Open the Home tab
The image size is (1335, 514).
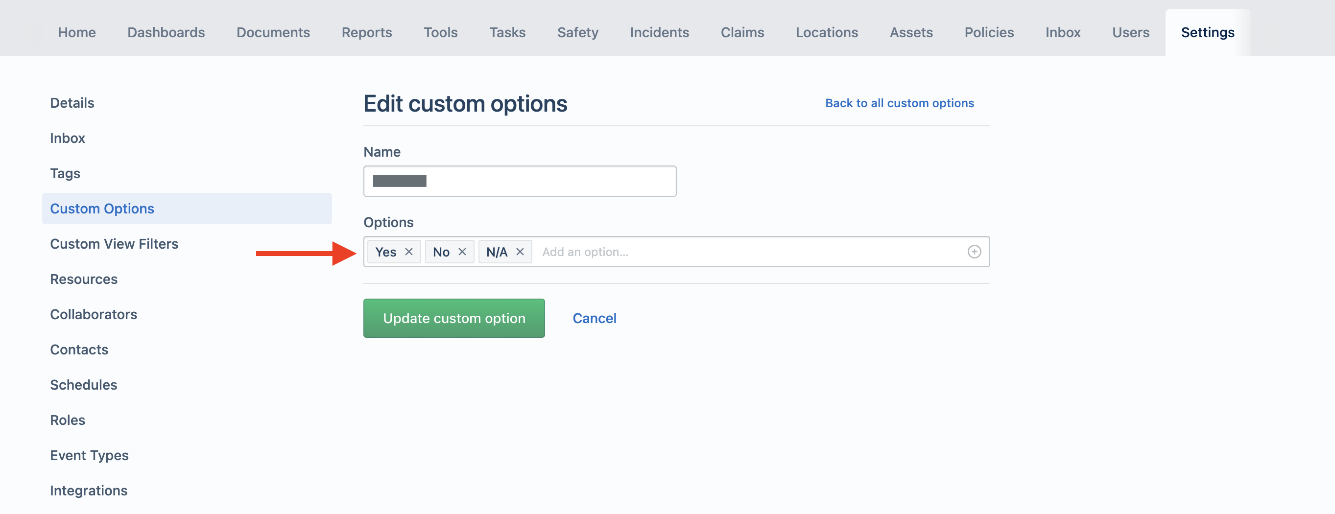pyautogui.click(x=77, y=32)
